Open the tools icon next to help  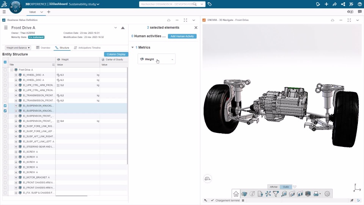pos(351,4)
